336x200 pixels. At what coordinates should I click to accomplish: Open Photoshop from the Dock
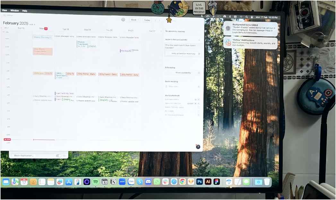click(200, 182)
